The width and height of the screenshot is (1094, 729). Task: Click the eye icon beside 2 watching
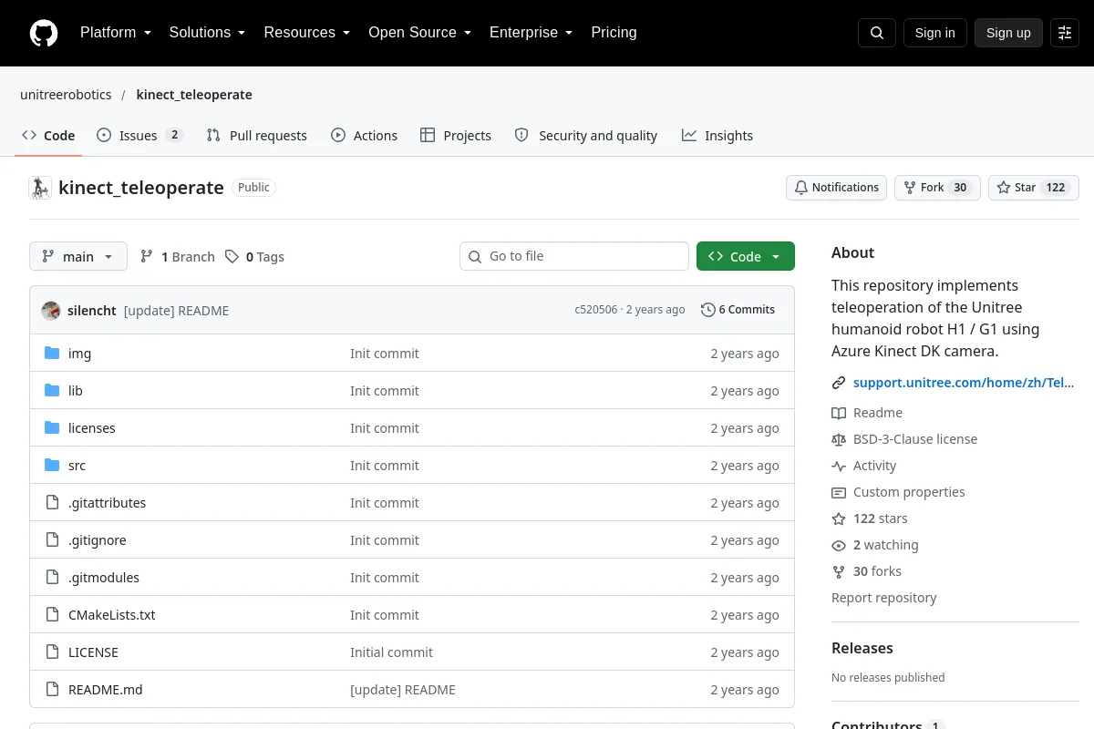click(x=839, y=545)
